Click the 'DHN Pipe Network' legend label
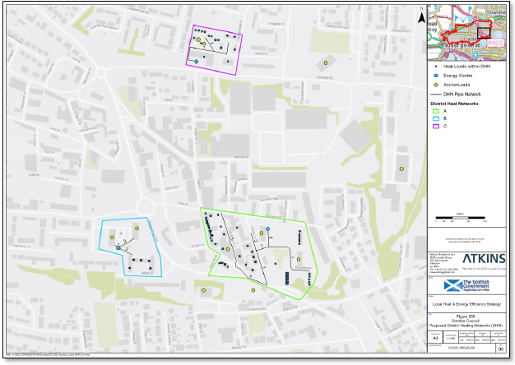 point(462,95)
